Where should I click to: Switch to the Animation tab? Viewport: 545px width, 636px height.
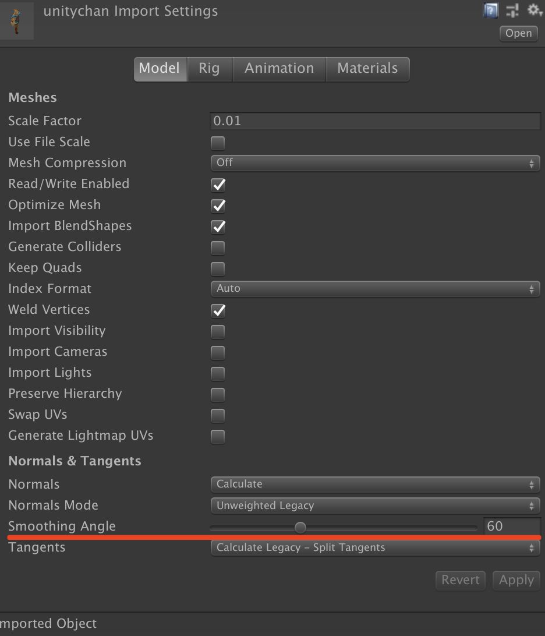[x=279, y=69]
